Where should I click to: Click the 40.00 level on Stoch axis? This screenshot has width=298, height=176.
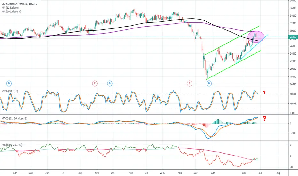click(293, 104)
